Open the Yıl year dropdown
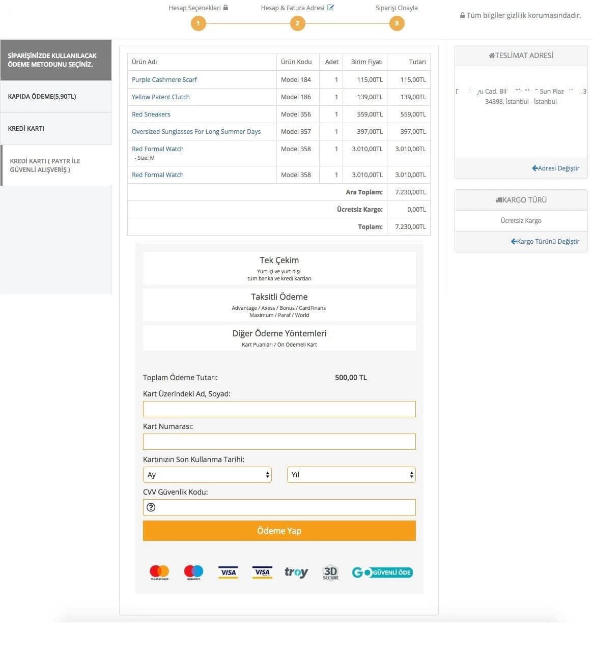593x661 pixels. (351, 474)
